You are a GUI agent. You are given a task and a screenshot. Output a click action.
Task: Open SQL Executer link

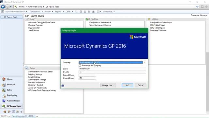point(34,28)
